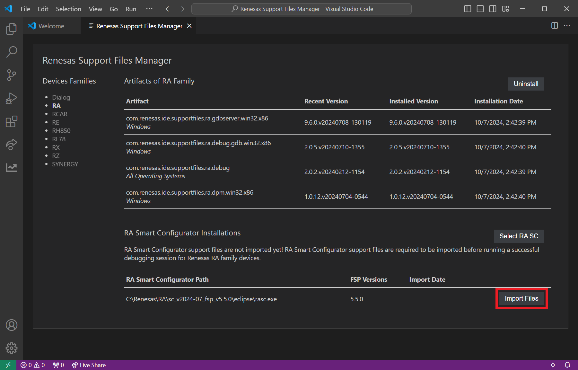The width and height of the screenshot is (578, 370).
Task: Open the Explorer view in activity bar
Action: point(12,29)
